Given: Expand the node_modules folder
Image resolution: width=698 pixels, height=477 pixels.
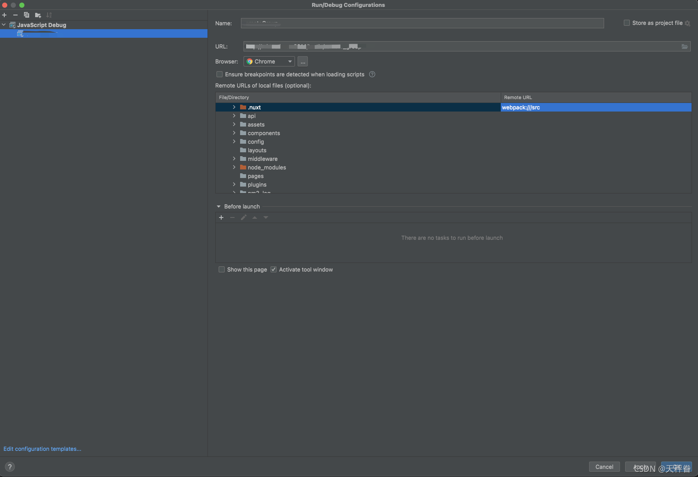Looking at the screenshot, I should pyautogui.click(x=234, y=167).
